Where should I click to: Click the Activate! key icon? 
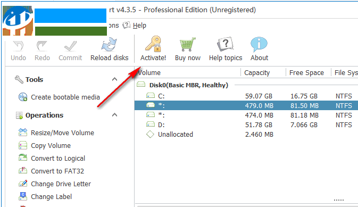pos(153,44)
